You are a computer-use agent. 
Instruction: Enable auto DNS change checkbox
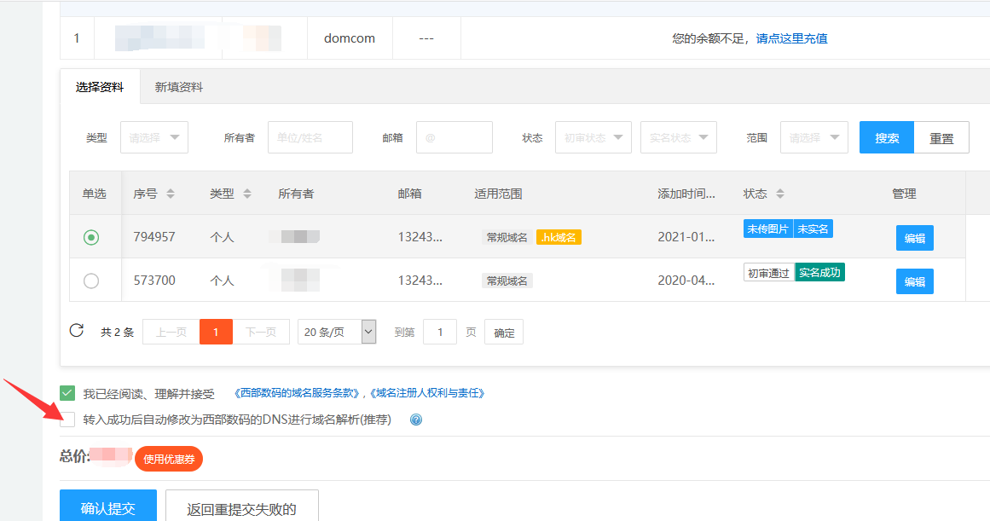[67, 420]
